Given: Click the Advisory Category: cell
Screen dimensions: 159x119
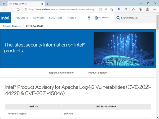Looking at the screenshot, I should (x=33, y=114).
